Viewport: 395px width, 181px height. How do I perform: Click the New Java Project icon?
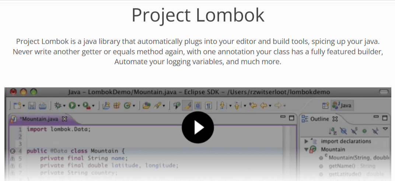click(106, 106)
